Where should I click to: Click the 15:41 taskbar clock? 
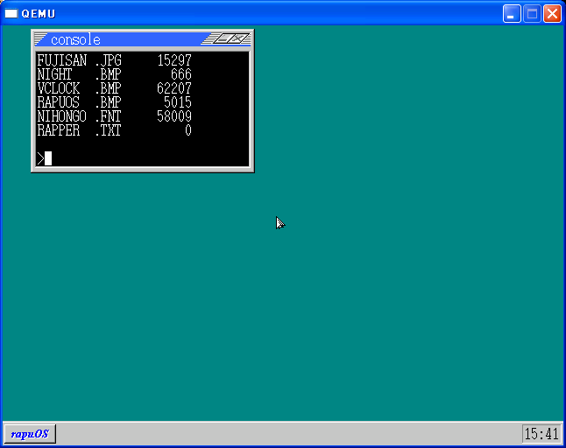[541, 434]
